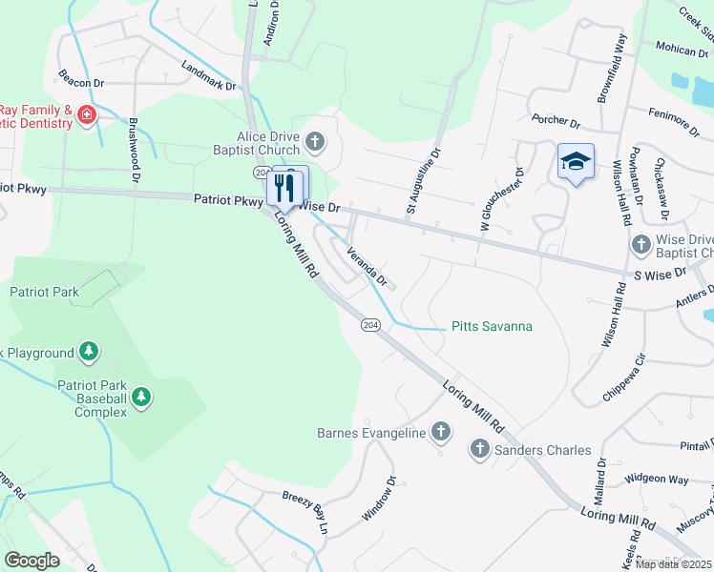Click the red dentistry medical pin
This screenshot has height=572, width=714.
point(87,114)
